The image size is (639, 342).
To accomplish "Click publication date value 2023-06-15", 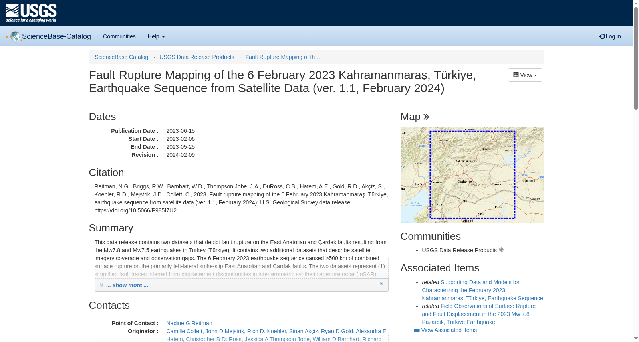I will (181, 131).
